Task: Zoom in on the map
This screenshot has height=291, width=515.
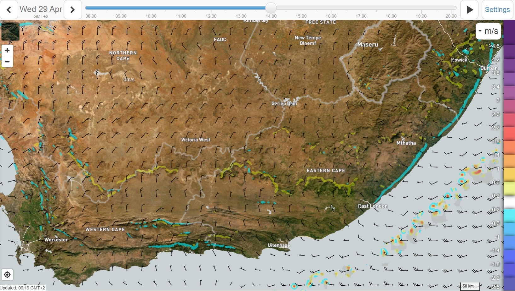Action: [7, 50]
